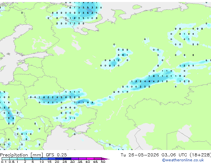
Task: Click the over-50 arrow tip of legend
Action: (x=105, y=159)
